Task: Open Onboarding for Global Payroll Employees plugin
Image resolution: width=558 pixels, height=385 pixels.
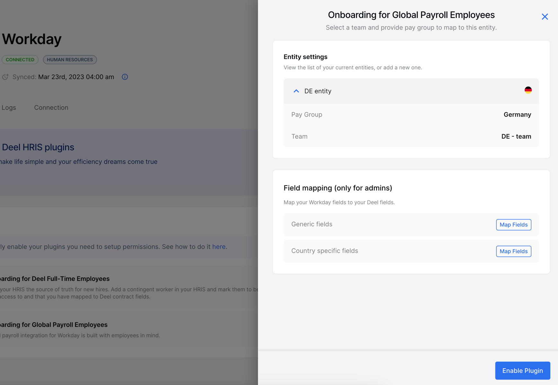Action: [x=54, y=325]
